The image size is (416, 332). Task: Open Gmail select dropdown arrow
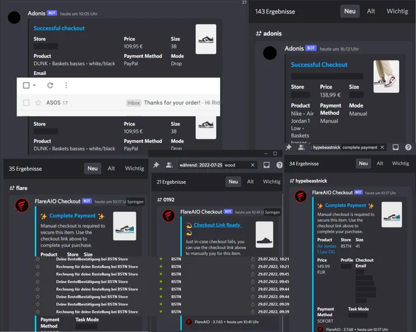(x=34, y=85)
